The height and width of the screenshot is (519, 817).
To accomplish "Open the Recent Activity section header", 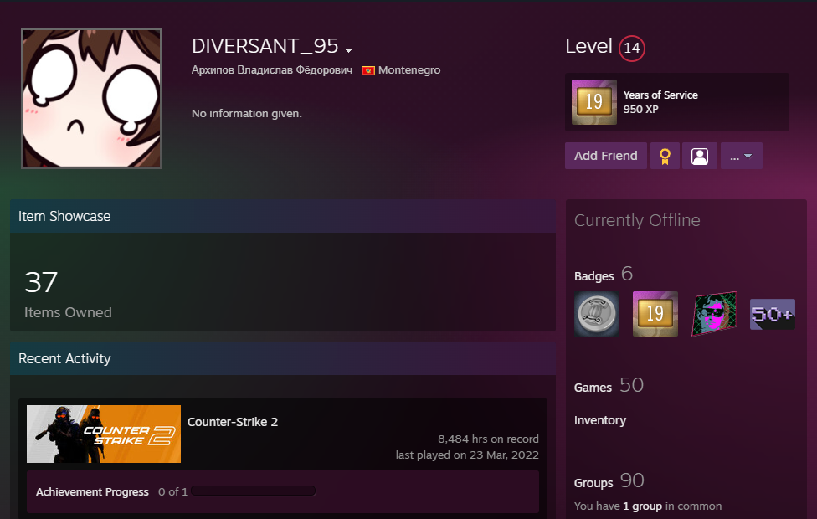I will click(282, 358).
